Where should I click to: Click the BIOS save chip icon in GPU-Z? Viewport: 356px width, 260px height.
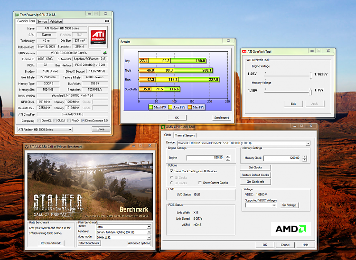105,53
